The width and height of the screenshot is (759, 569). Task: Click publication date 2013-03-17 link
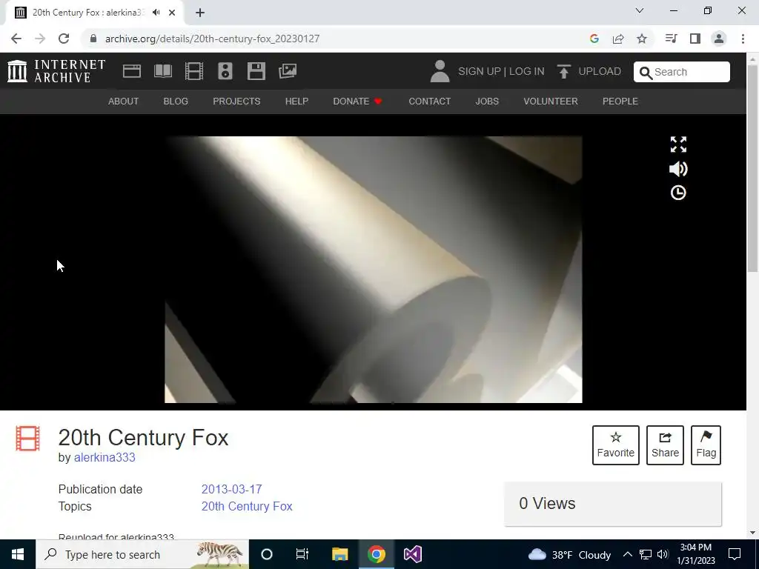[x=231, y=489]
